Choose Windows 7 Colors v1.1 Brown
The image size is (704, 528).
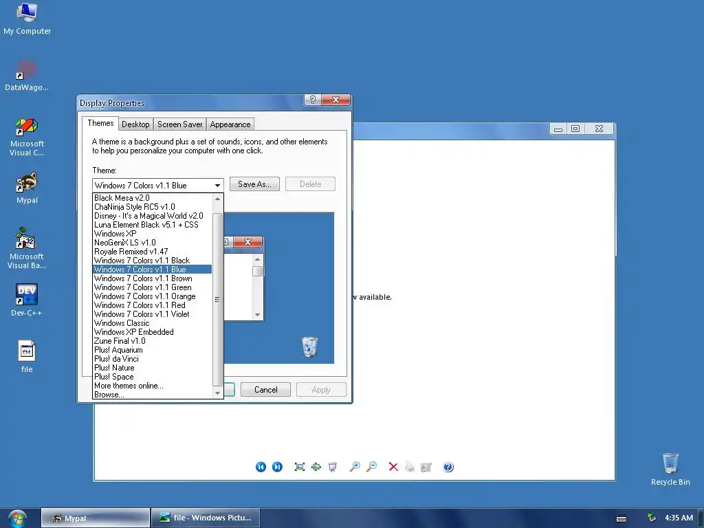pyautogui.click(x=152, y=278)
